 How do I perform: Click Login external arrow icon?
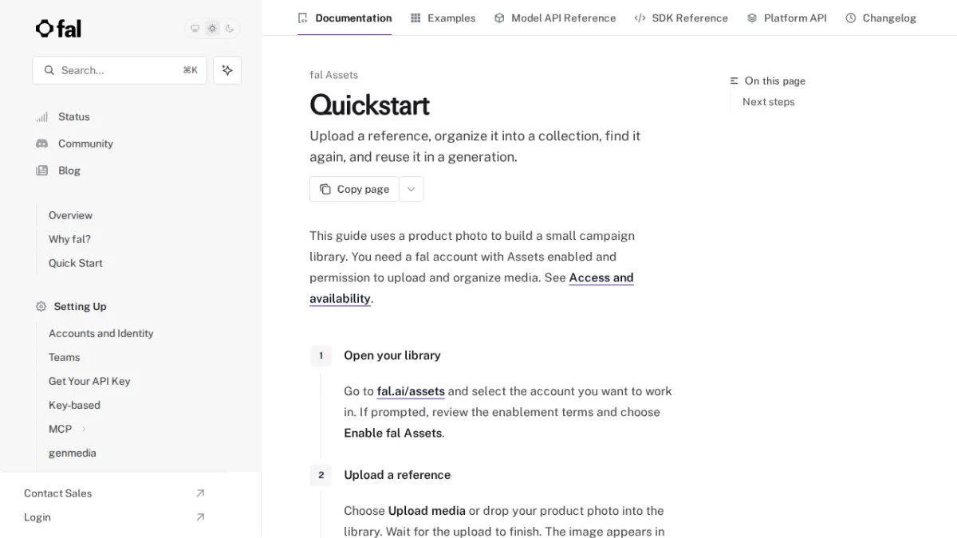[x=200, y=517]
